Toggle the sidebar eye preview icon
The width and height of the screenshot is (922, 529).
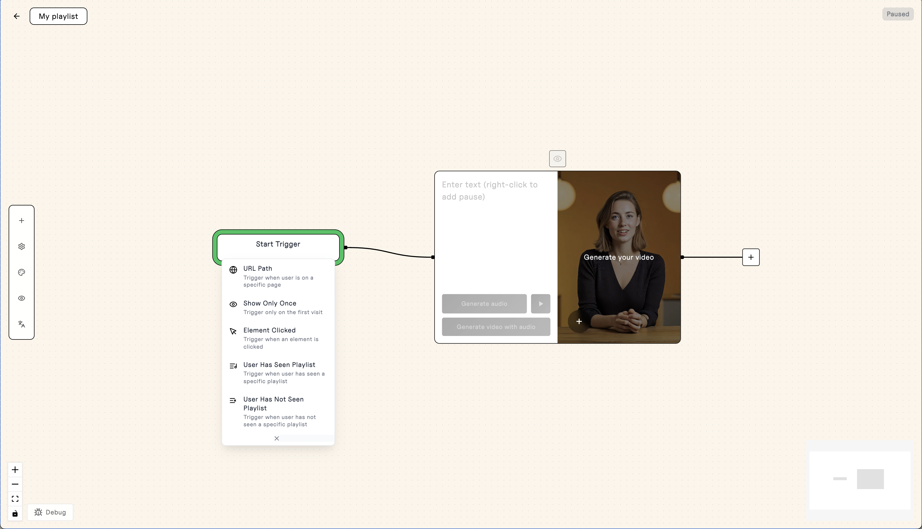[x=22, y=298]
